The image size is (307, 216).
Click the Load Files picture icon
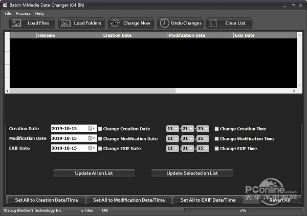point(16,23)
